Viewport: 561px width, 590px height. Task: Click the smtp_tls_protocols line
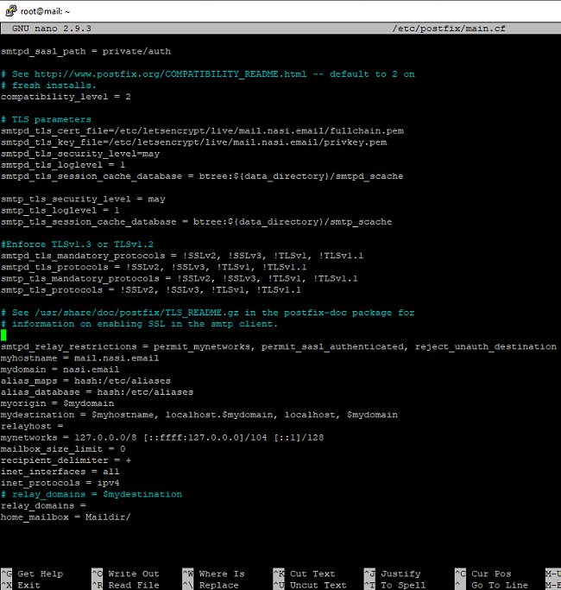[x=151, y=289]
